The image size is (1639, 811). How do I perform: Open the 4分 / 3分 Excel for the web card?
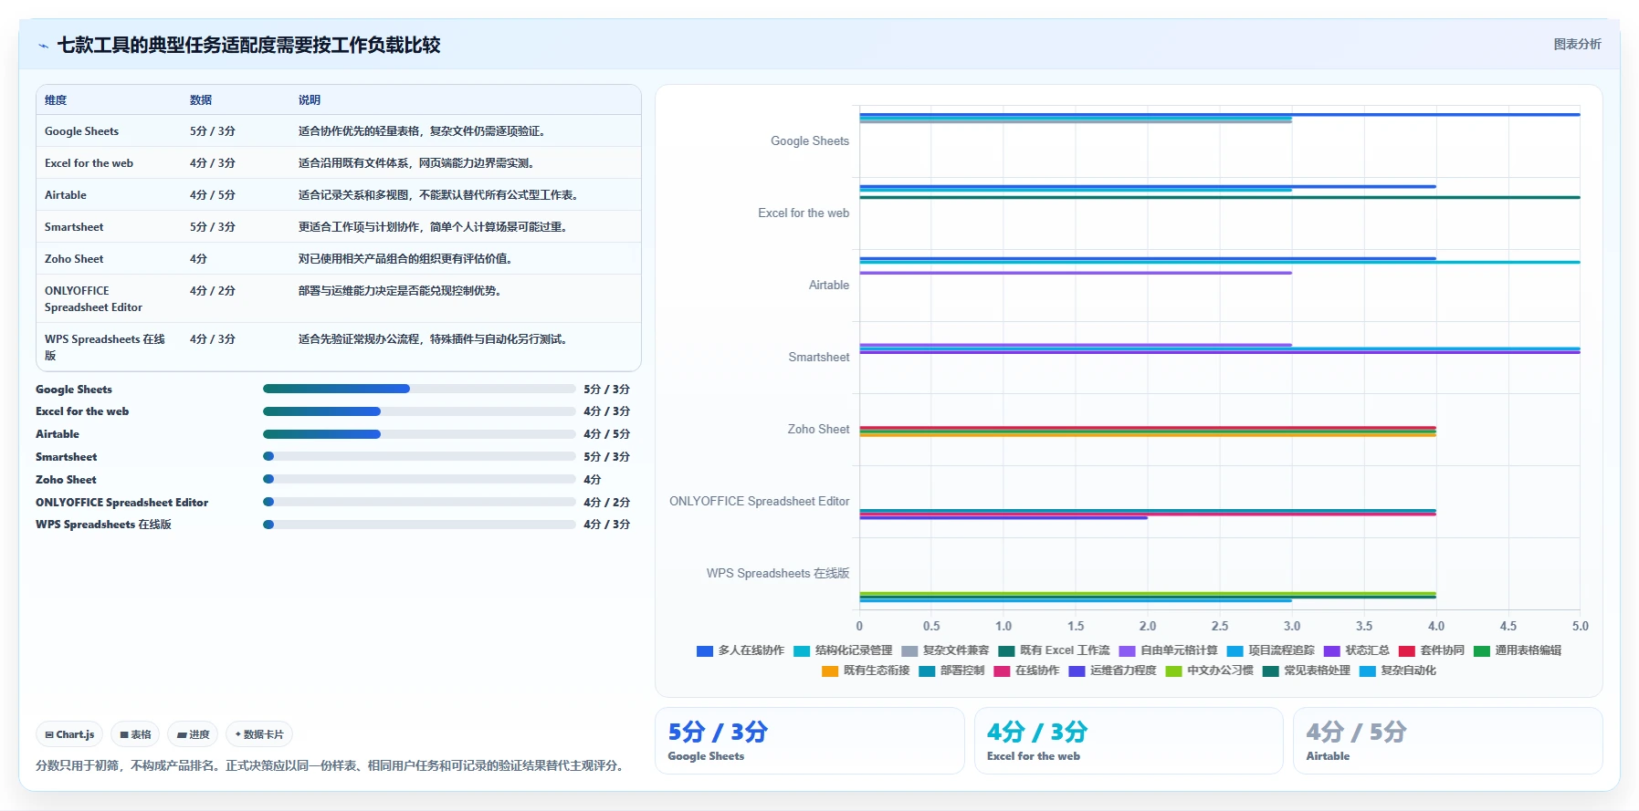click(1129, 741)
